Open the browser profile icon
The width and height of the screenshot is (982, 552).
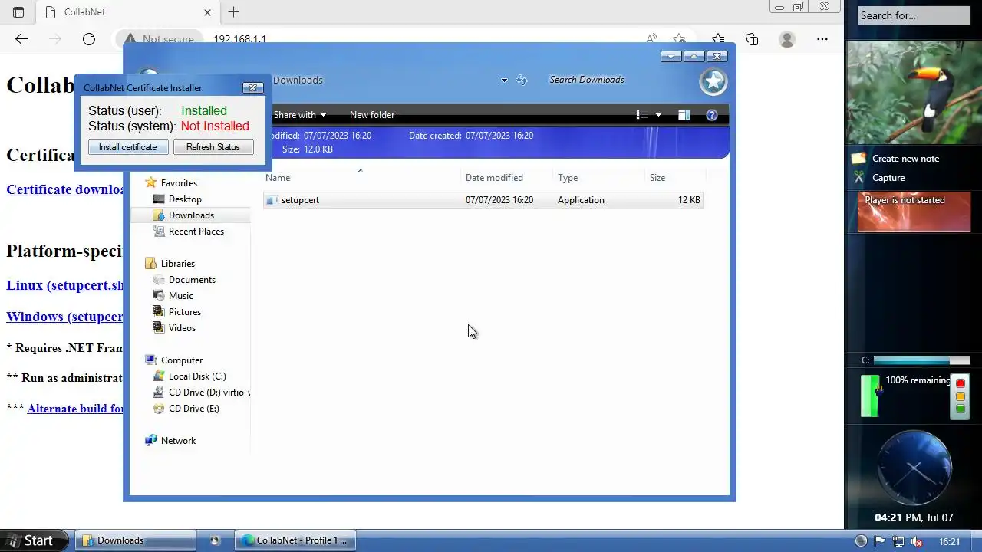(787, 39)
